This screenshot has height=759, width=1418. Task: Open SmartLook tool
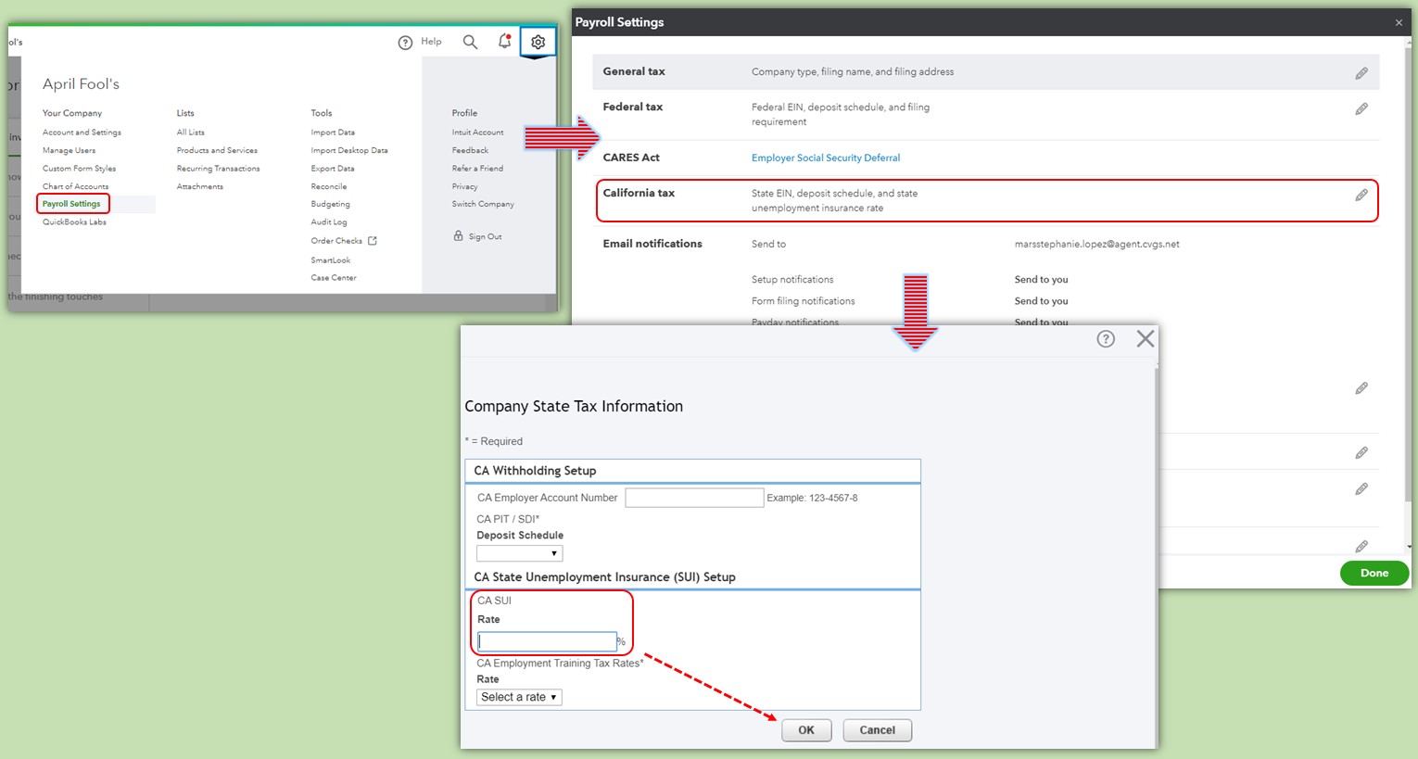coord(331,260)
